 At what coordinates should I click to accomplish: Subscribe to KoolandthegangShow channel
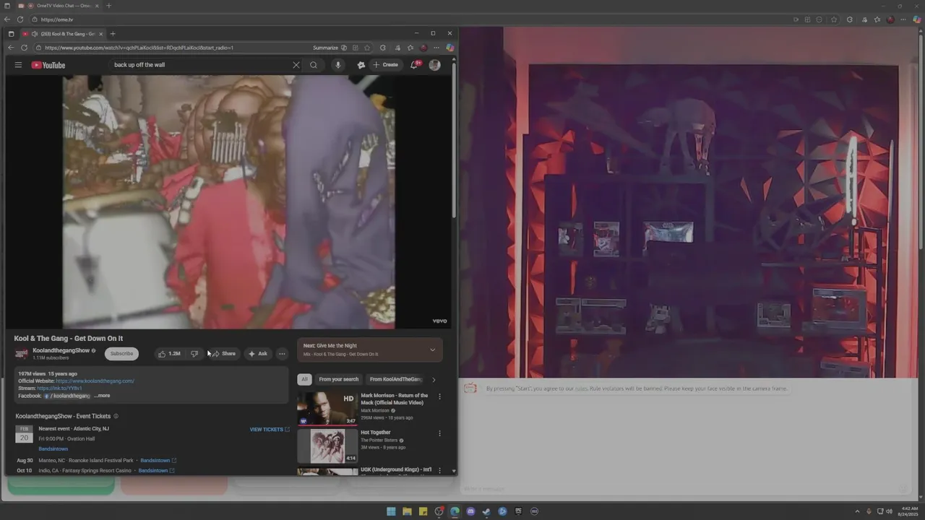click(121, 354)
